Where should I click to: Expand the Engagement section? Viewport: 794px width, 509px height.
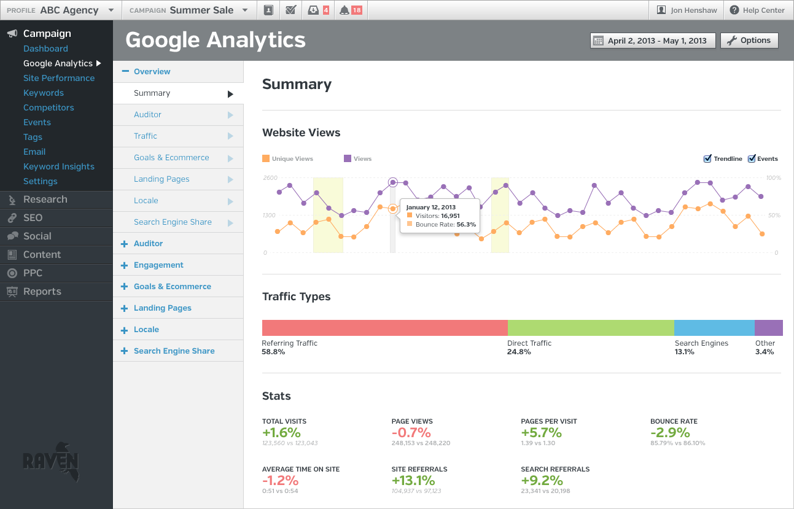click(158, 265)
